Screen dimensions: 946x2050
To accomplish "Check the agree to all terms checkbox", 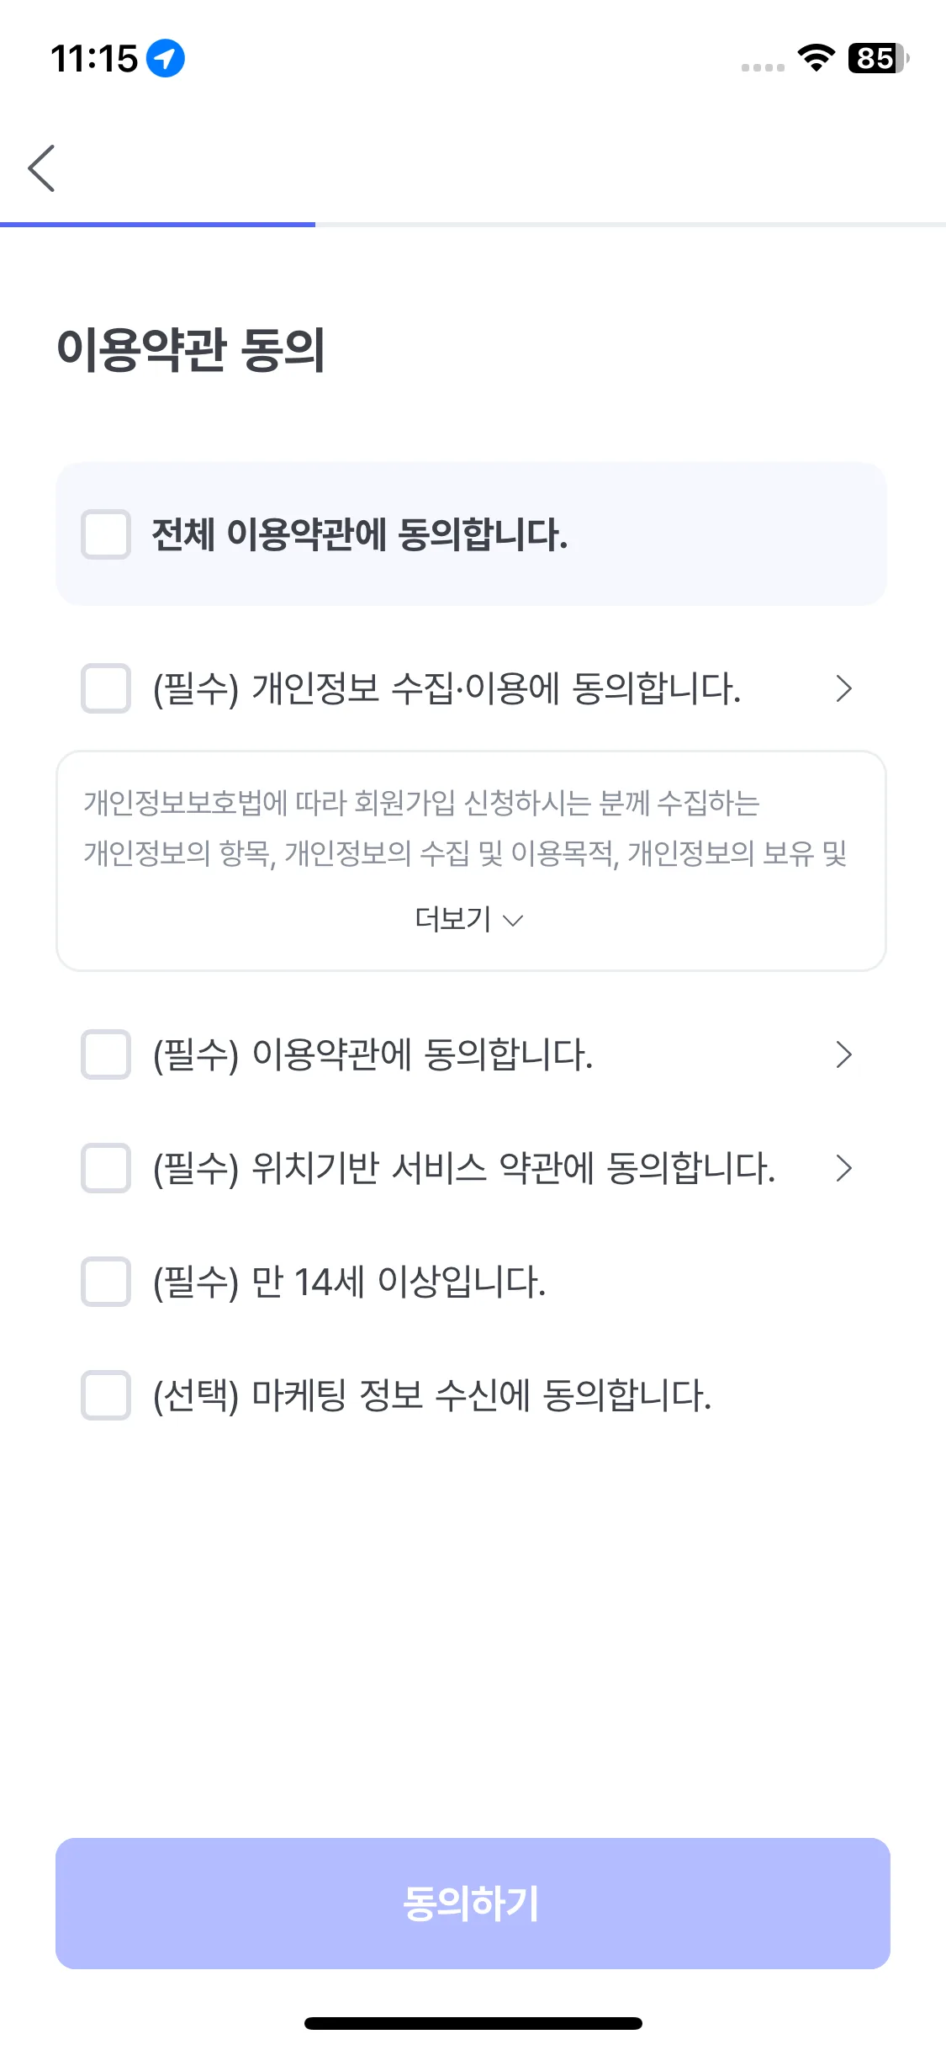I will [106, 534].
